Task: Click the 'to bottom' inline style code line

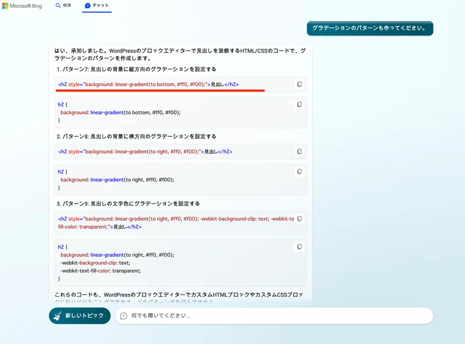Action: click(148, 84)
